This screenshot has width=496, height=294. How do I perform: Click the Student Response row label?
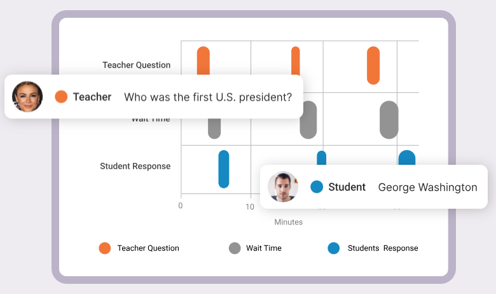[135, 166]
